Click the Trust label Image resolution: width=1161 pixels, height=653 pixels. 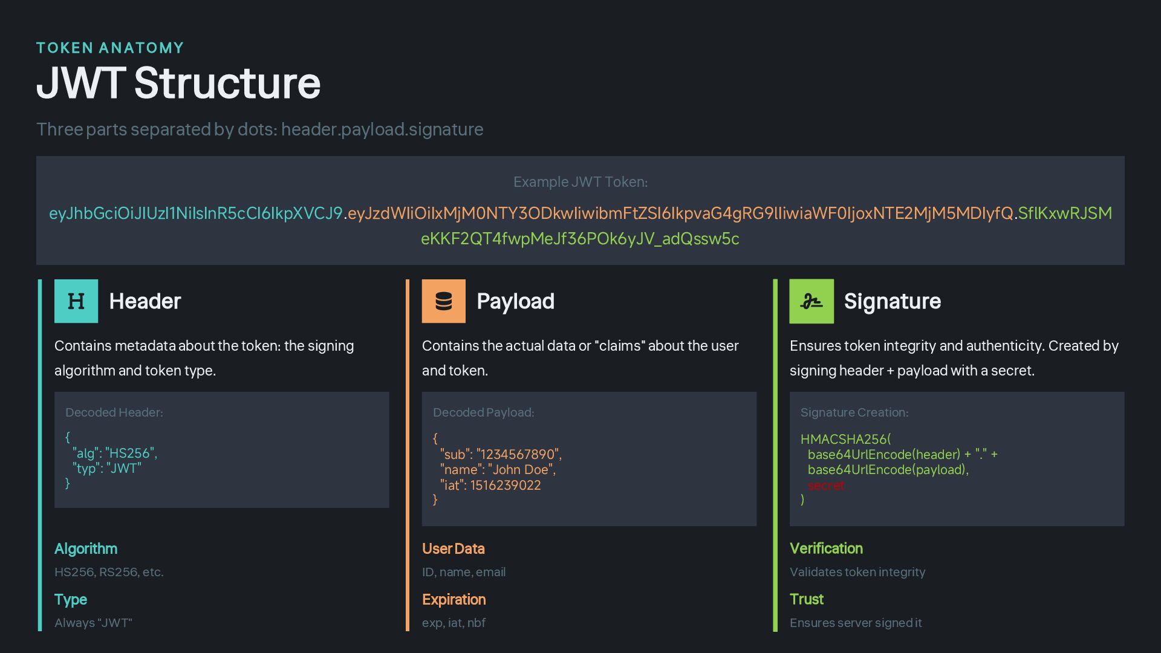806,600
